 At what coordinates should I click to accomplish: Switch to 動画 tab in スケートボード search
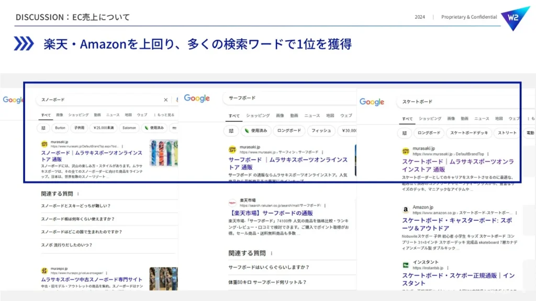coord(464,119)
